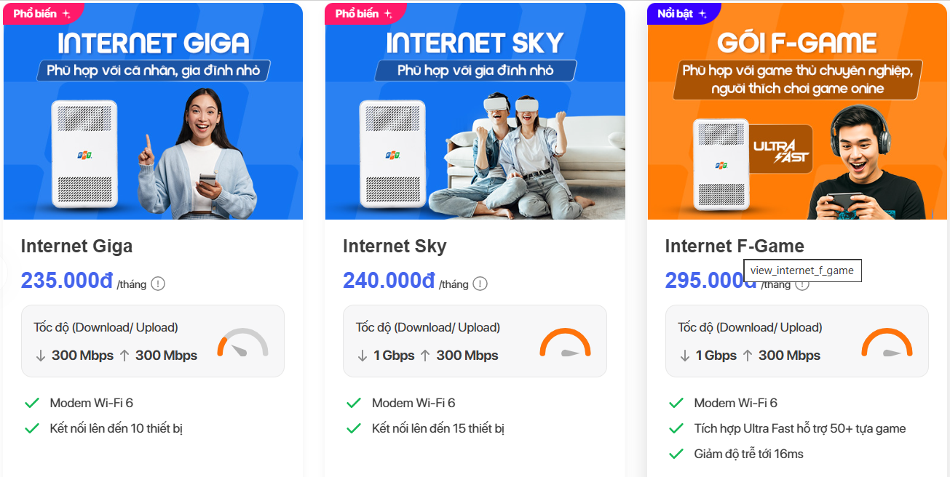Click the orange speed gauge in Internet Sky card
Viewport: 950px width, 477px height.
[565, 343]
